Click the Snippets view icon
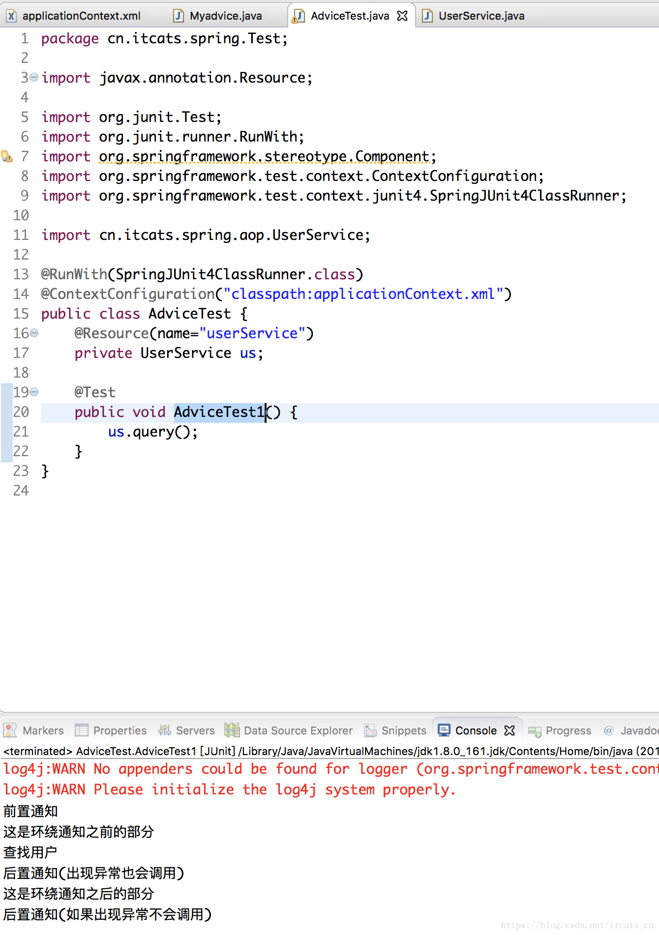The width and height of the screenshot is (659, 935). (370, 730)
